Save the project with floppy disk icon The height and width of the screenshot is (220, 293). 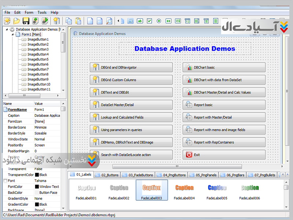pos(26,21)
